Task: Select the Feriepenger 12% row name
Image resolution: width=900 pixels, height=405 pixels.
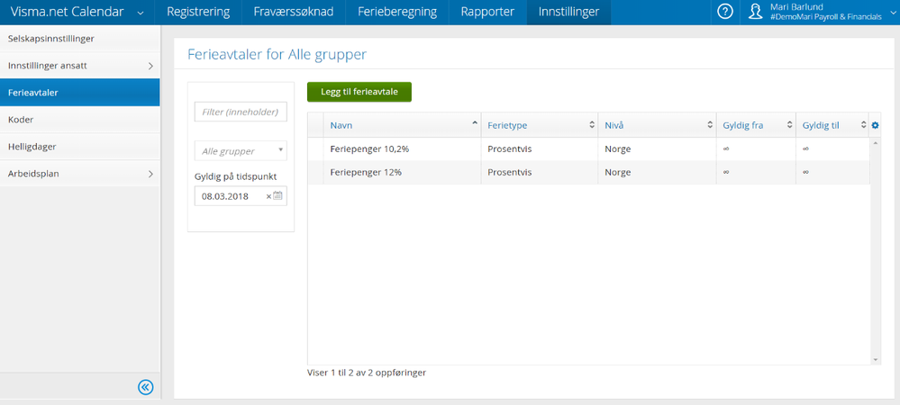Action: (366, 172)
